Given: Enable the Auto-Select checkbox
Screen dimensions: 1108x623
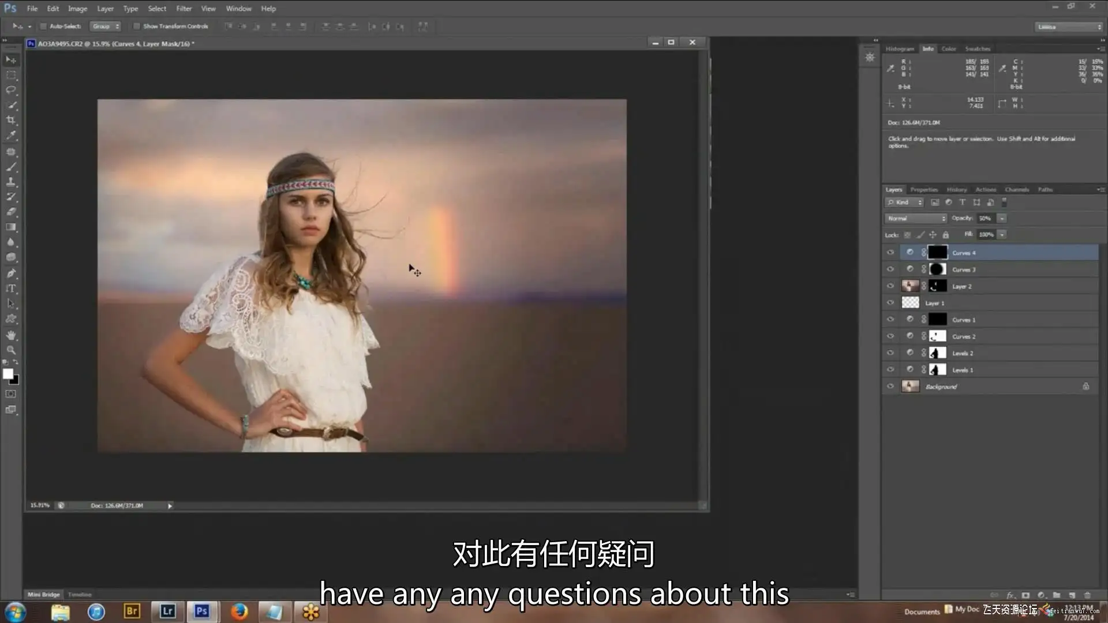Looking at the screenshot, I should [x=43, y=26].
